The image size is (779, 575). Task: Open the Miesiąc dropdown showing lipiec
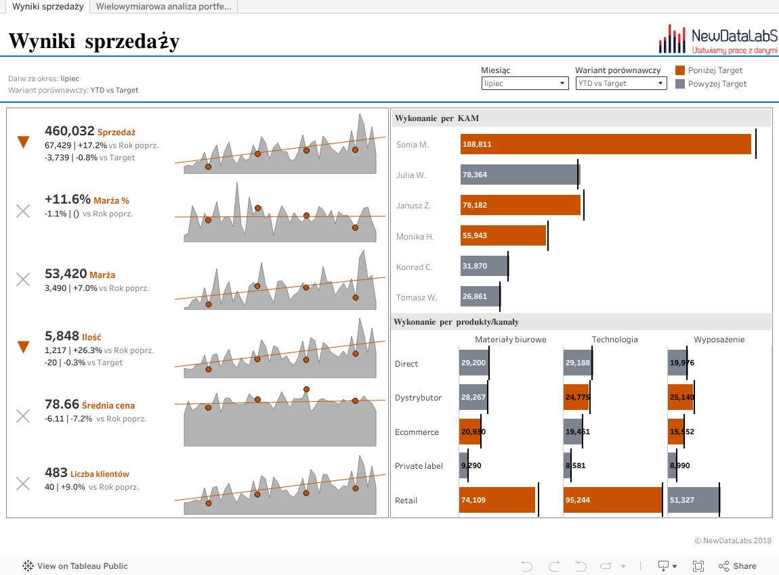click(524, 83)
